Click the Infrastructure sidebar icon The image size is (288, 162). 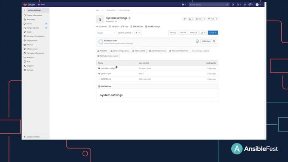click(x=25, y=49)
